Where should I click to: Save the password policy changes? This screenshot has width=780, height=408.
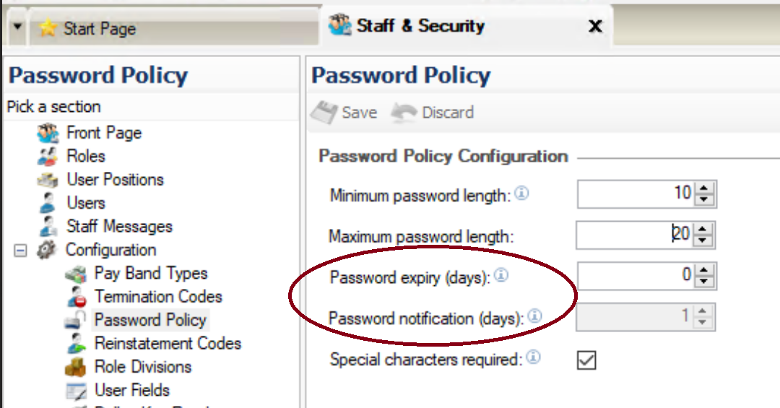344,113
